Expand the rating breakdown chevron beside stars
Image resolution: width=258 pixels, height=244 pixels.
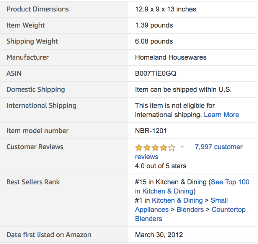pyautogui.click(x=182, y=147)
